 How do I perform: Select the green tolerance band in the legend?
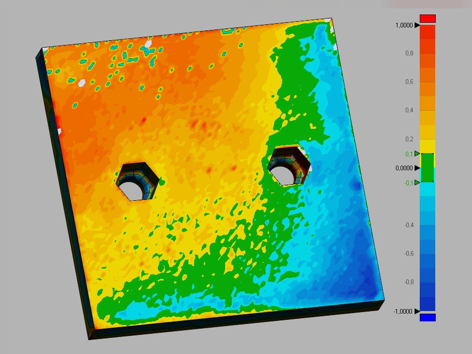click(427, 167)
